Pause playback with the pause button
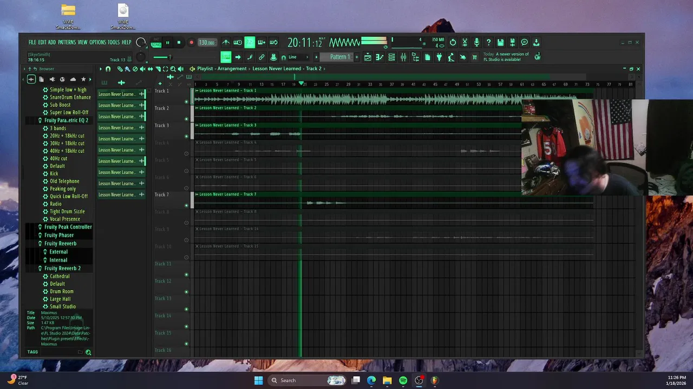The height and width of the screenshot is (389, 693). coord(167,43)
